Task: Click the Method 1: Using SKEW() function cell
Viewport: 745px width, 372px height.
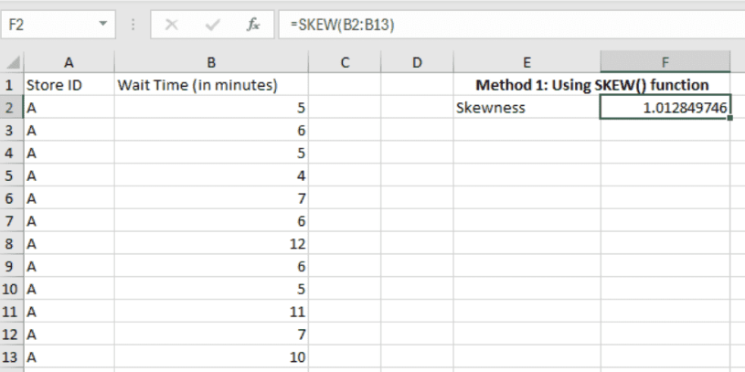Action: click(x=592, y=85)
